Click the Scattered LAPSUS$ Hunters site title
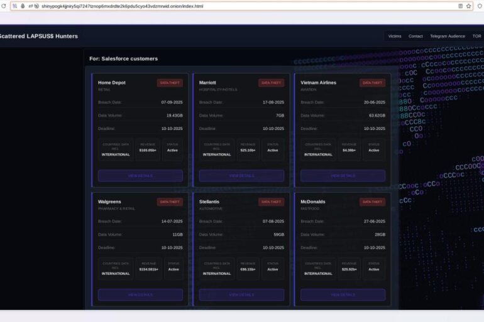 click(x=39, y=36)
